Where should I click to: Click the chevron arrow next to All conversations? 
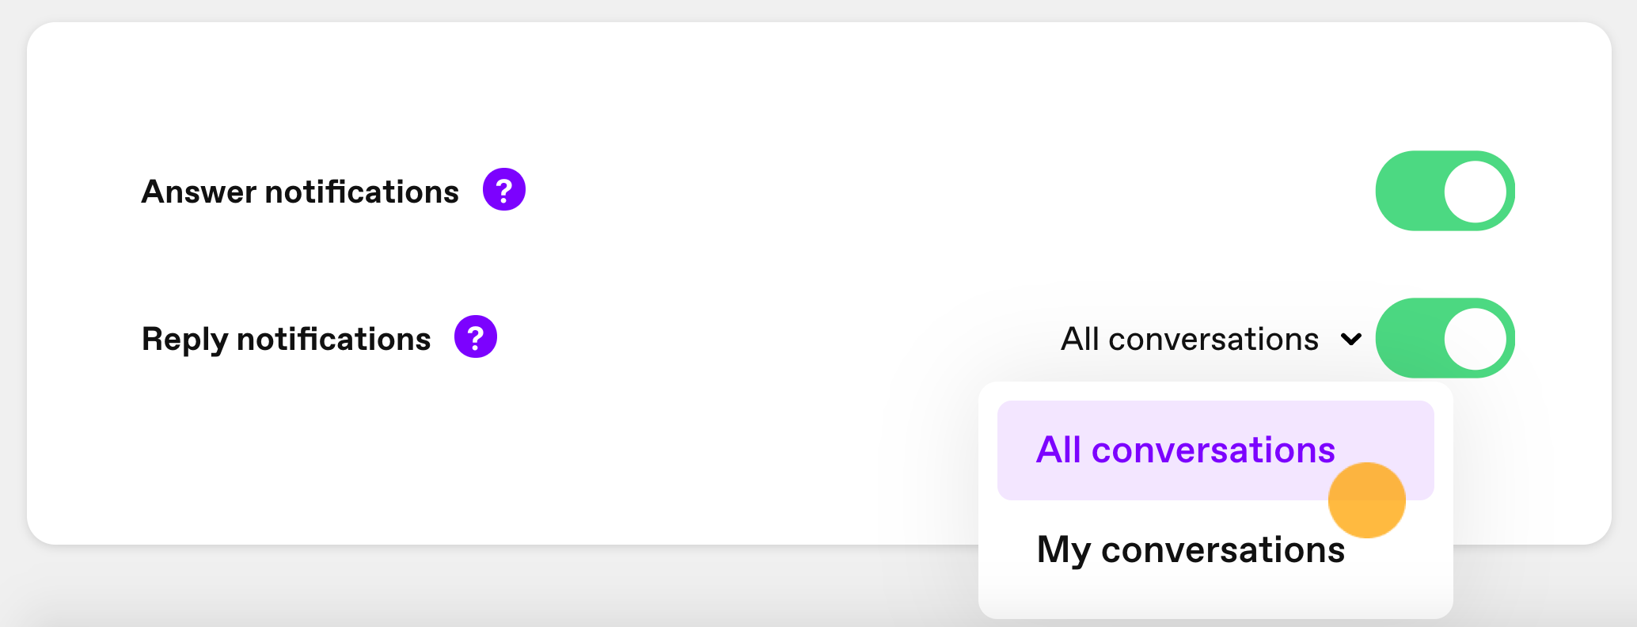point(1350,340)
